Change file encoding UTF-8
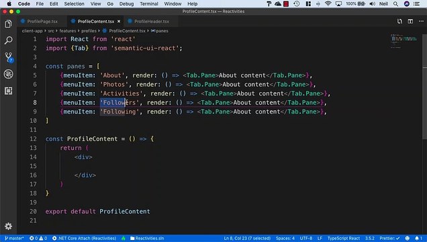The image size is (427, 242). (x=306, y=238)
